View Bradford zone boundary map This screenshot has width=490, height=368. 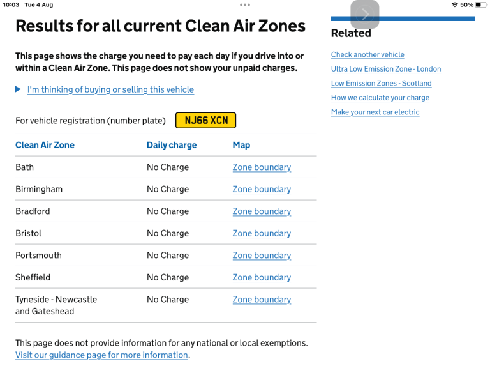point(262,211)
